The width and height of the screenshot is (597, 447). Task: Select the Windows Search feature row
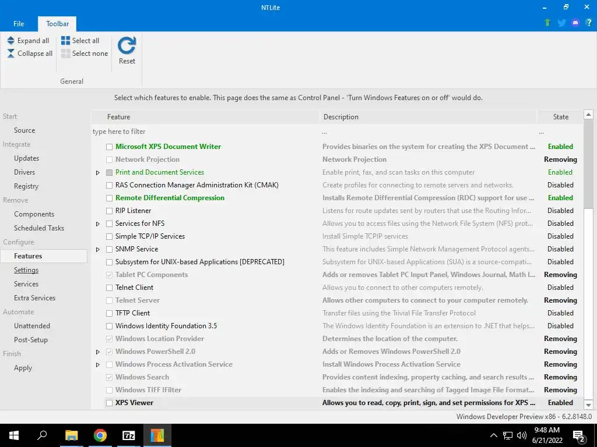(x=337, y=377)
